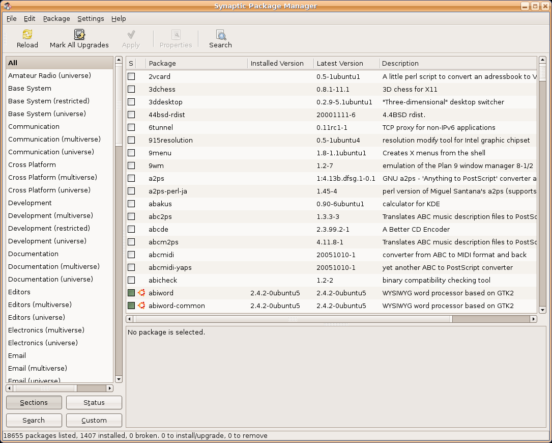Select Development (restricted) section

pyautogui.click(x=60, y=228)
